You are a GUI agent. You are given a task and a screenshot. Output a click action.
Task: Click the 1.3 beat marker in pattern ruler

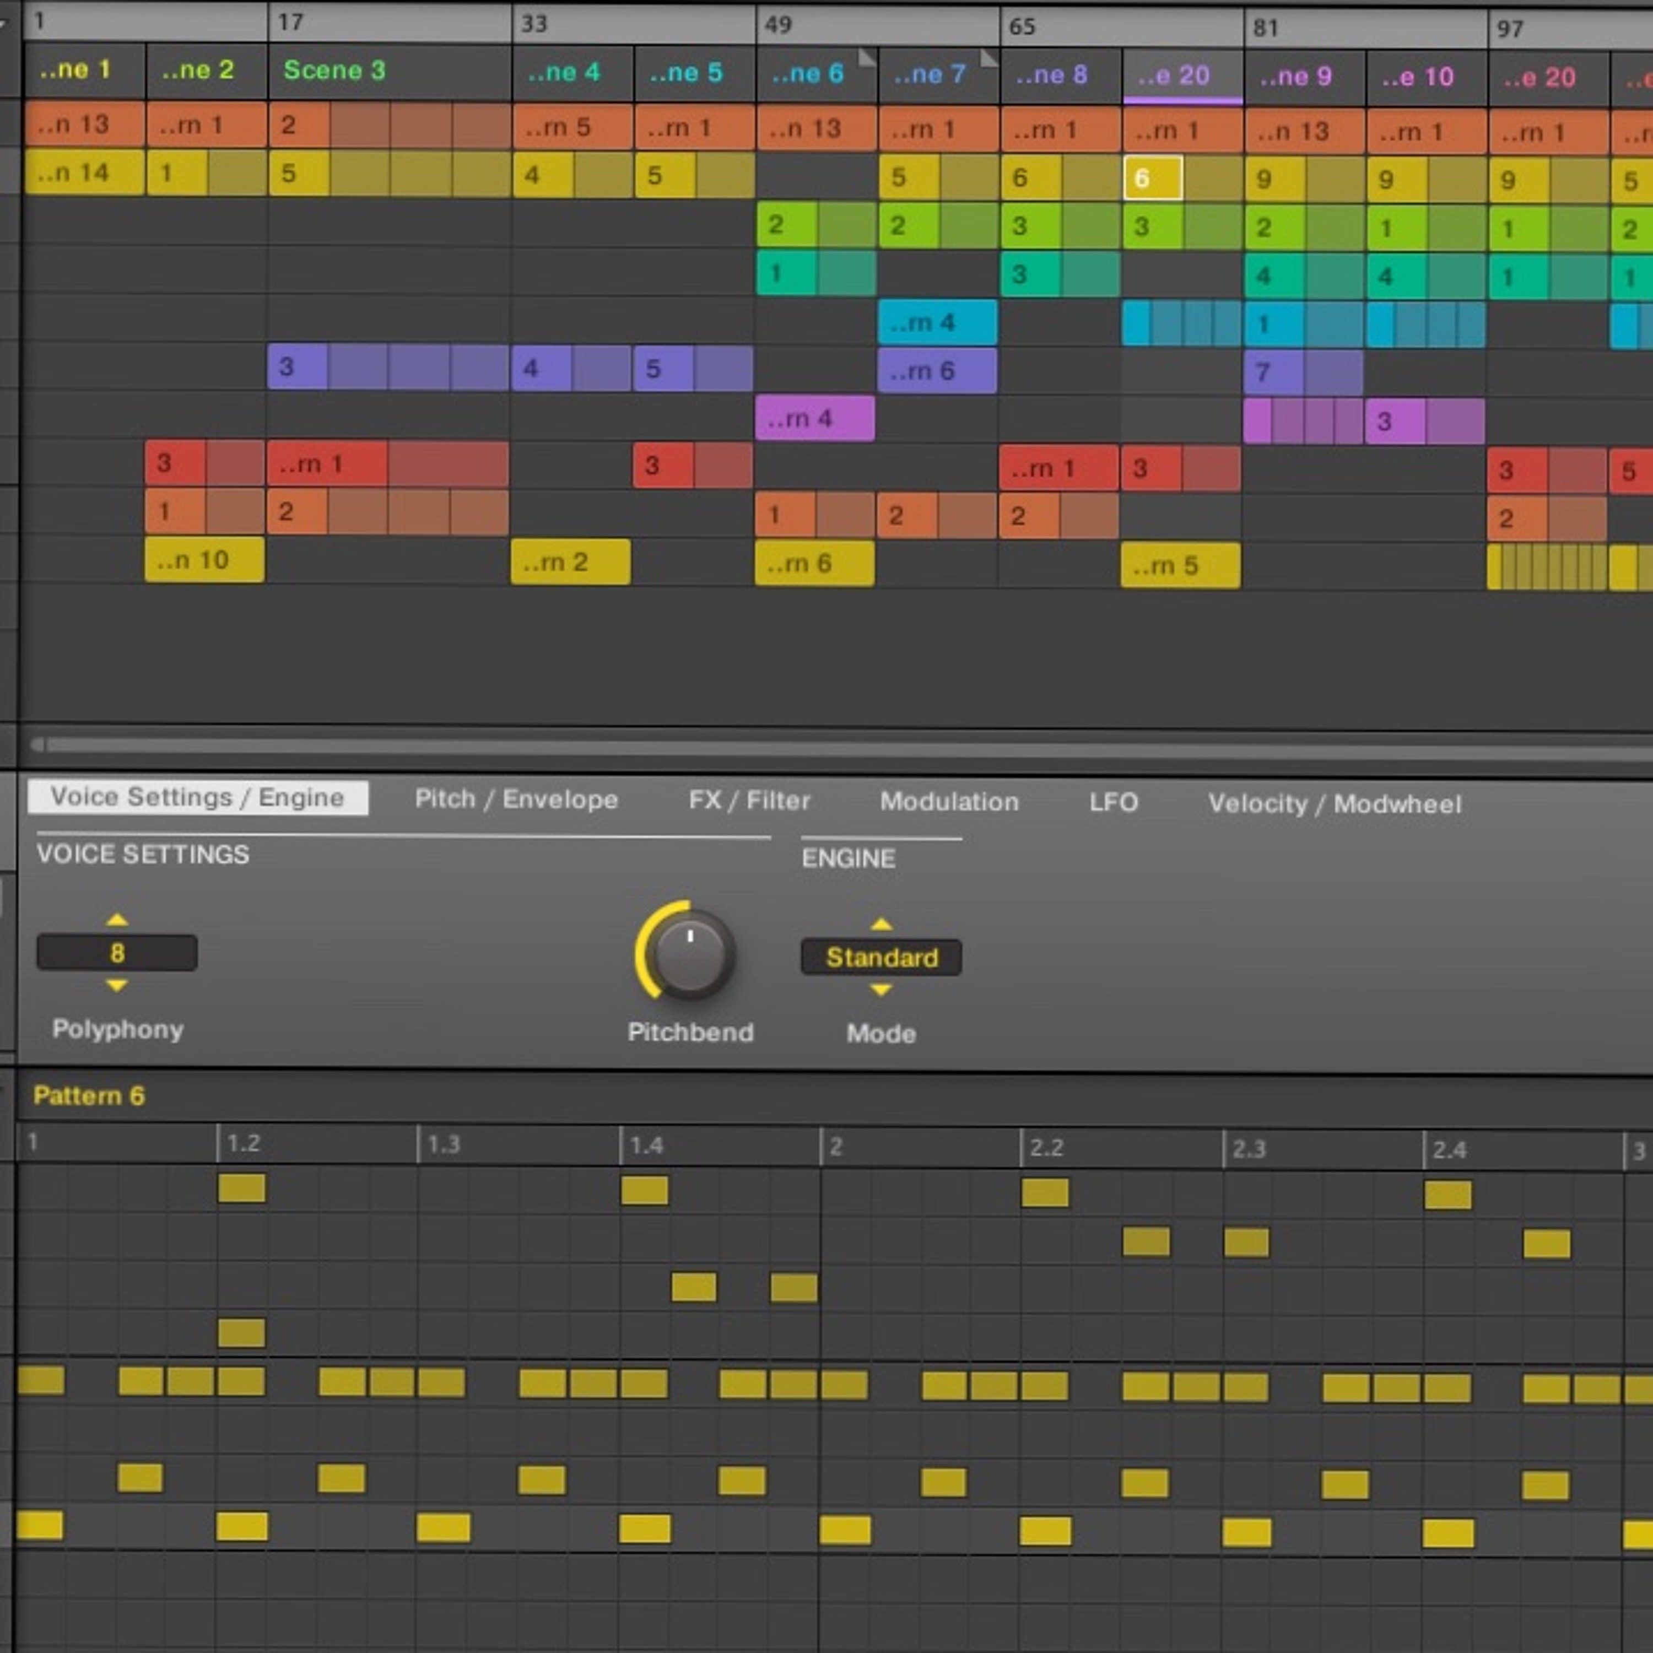[x=443, y=1144]
